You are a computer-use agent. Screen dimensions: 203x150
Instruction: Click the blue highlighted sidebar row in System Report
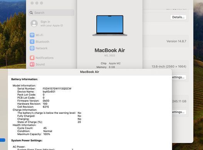coord(2,140)
